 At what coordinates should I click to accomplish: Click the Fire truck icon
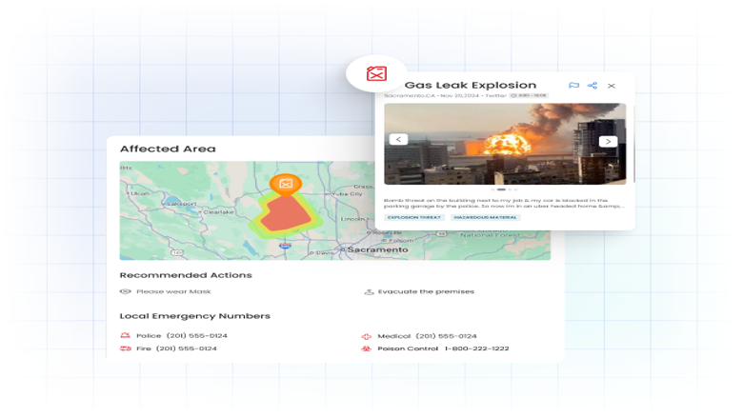click(x=125, y=348)
